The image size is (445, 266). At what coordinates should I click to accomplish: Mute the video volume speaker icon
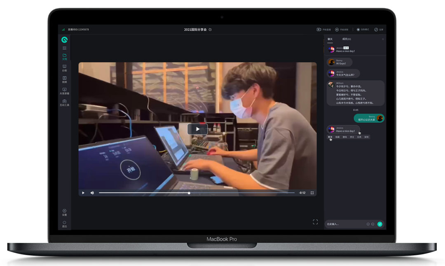pos(92,193)
